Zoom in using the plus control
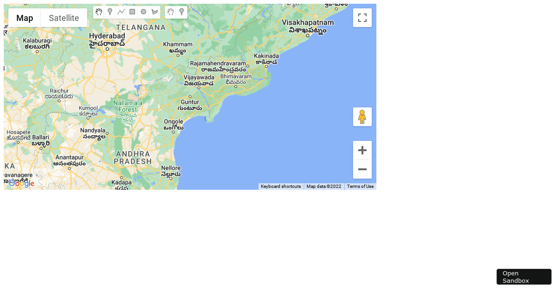This screenshot has height=293, width=559. tap(362, 150)
